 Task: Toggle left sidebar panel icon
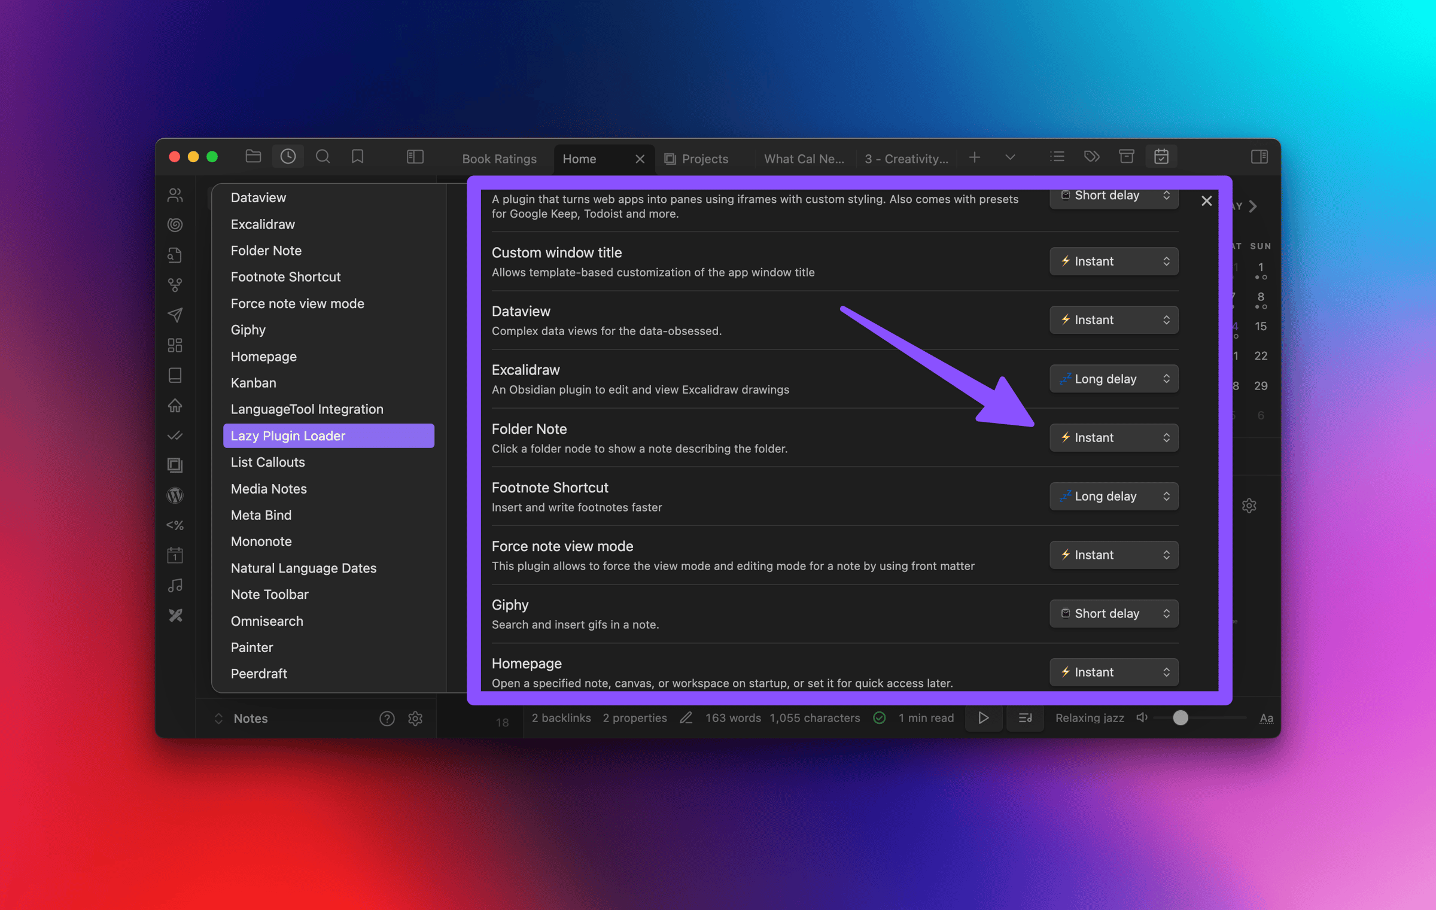tap(415, 157)
